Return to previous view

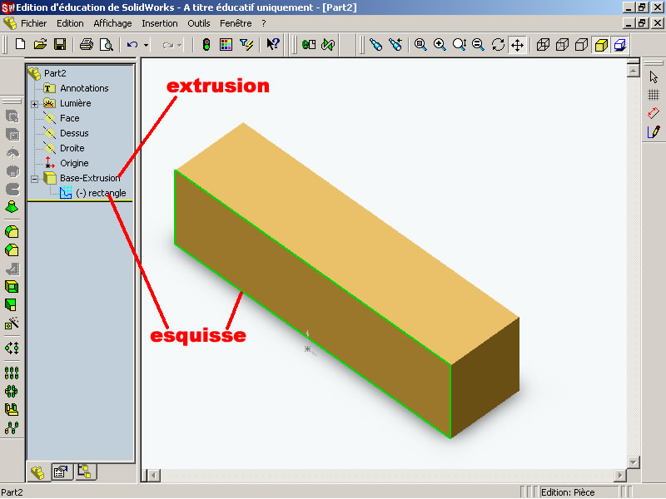point(395,45)
